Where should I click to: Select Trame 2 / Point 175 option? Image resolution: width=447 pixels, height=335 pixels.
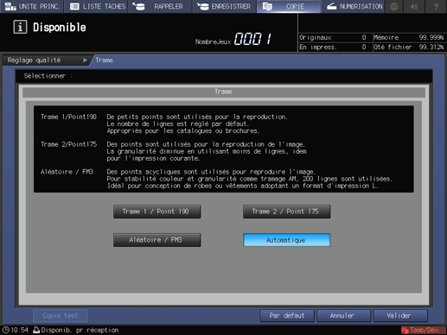(x=287, y=212)
